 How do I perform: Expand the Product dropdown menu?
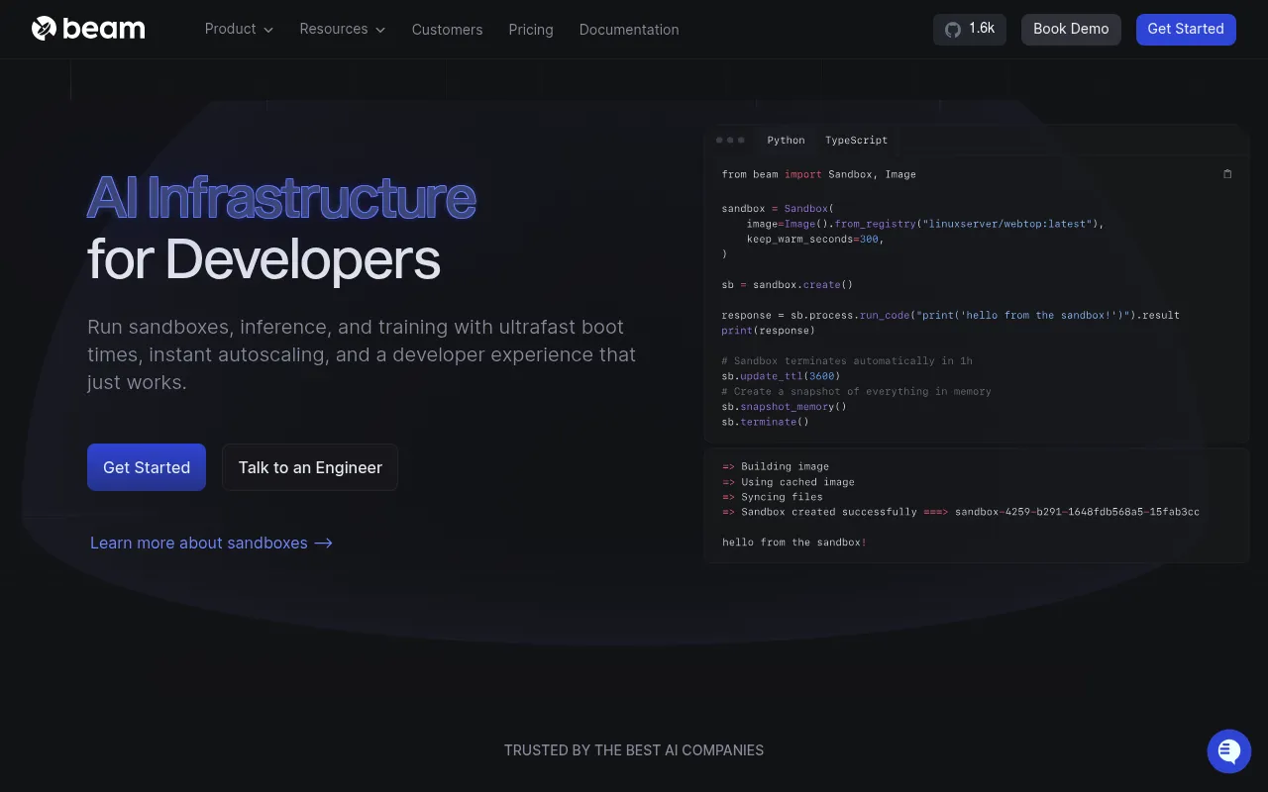tap(239, 29)
